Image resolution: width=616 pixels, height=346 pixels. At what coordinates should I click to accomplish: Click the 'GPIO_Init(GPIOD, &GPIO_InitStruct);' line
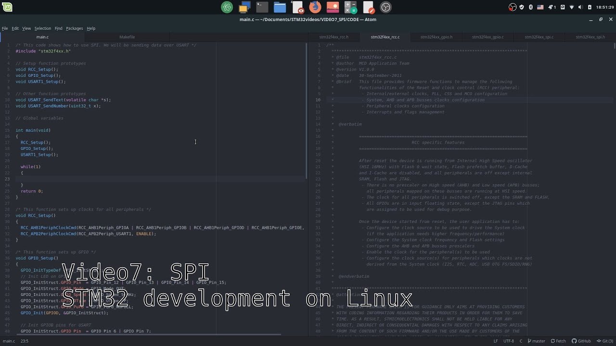tap(64, 313)
